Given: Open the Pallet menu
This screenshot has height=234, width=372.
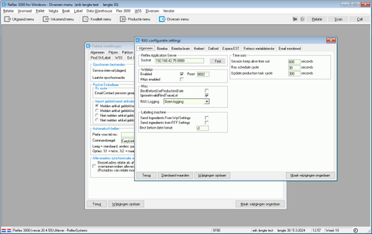Looking at the screenshot, I should (x=40, y=11).
